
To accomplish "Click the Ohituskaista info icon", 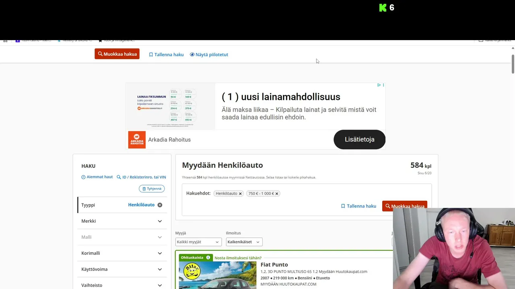I will pos(208,258).
